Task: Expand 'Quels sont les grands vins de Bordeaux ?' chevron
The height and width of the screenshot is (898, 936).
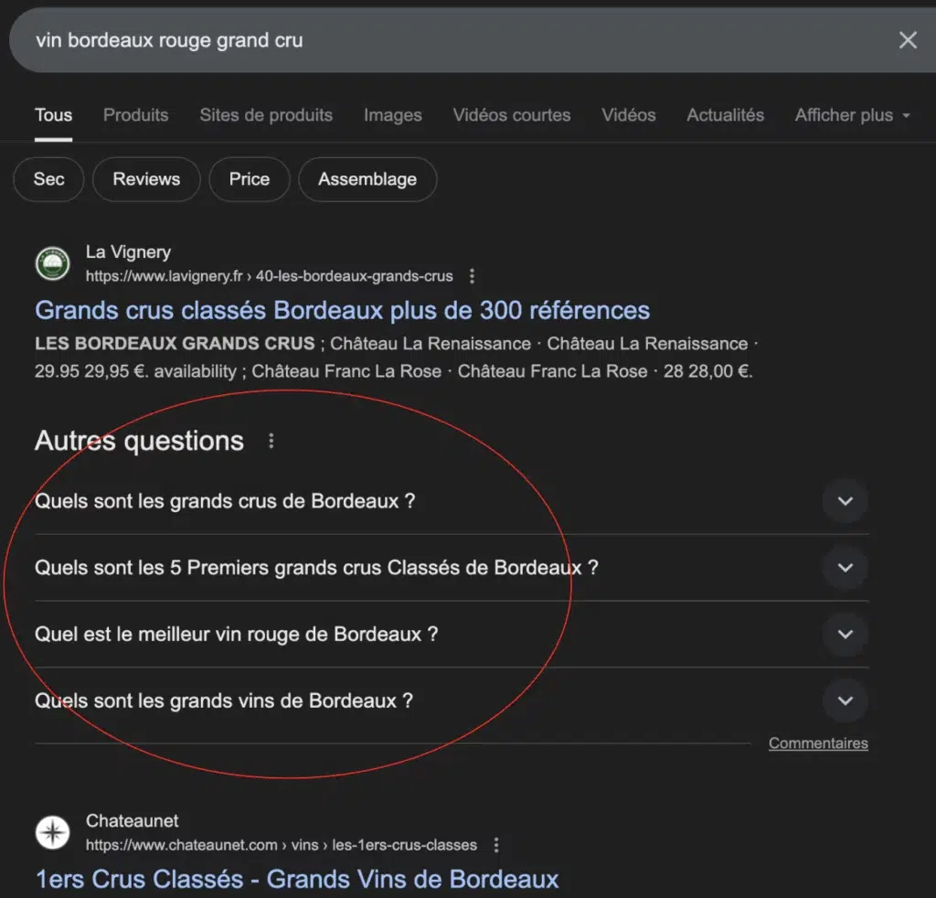Action: (845, 700)
